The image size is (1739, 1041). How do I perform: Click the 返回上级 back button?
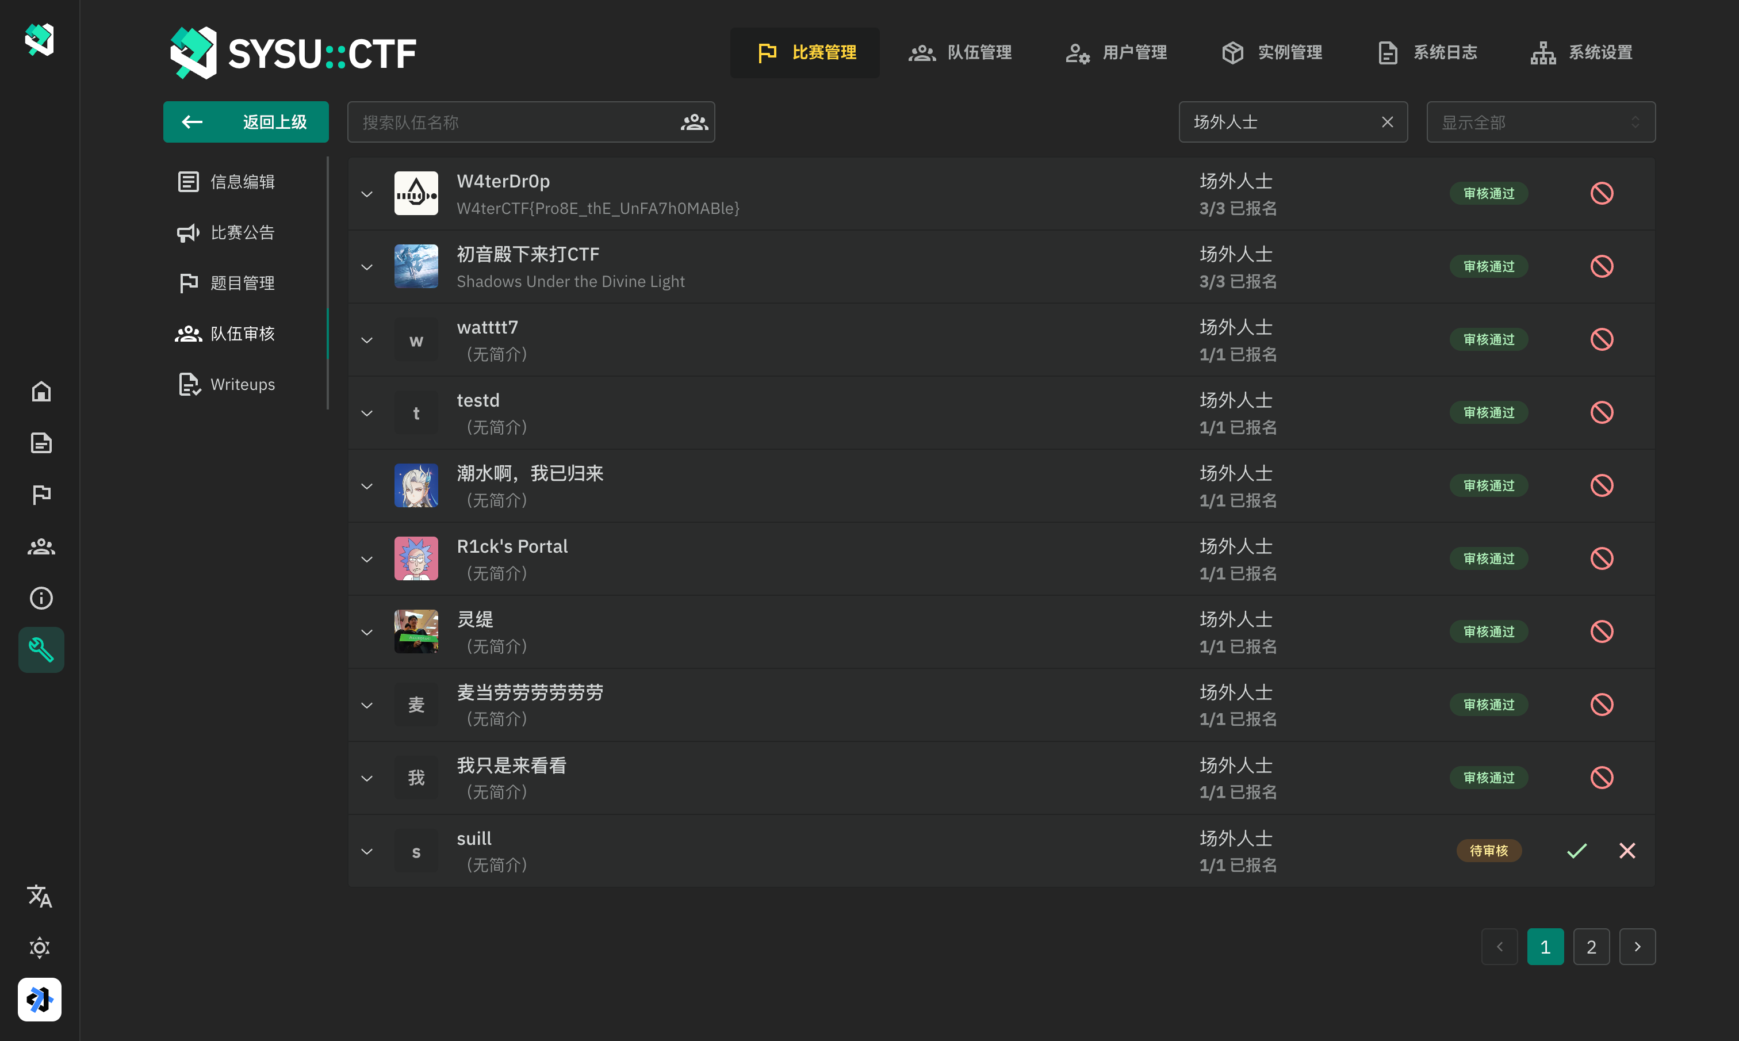coord(246,122)
